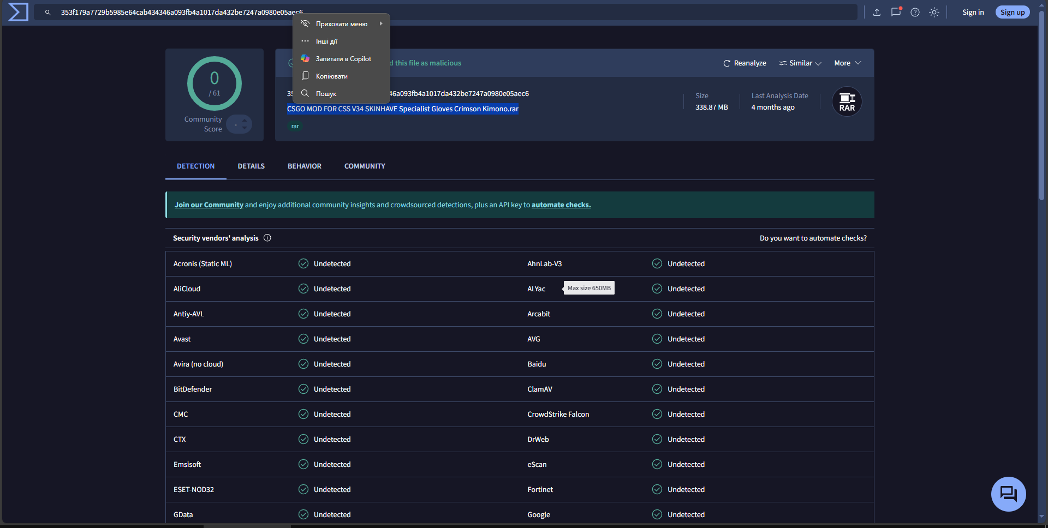Click the AhnLab-V3 vendor name
The height and width of the screenshot is (528, 1048).
point(544,264)
